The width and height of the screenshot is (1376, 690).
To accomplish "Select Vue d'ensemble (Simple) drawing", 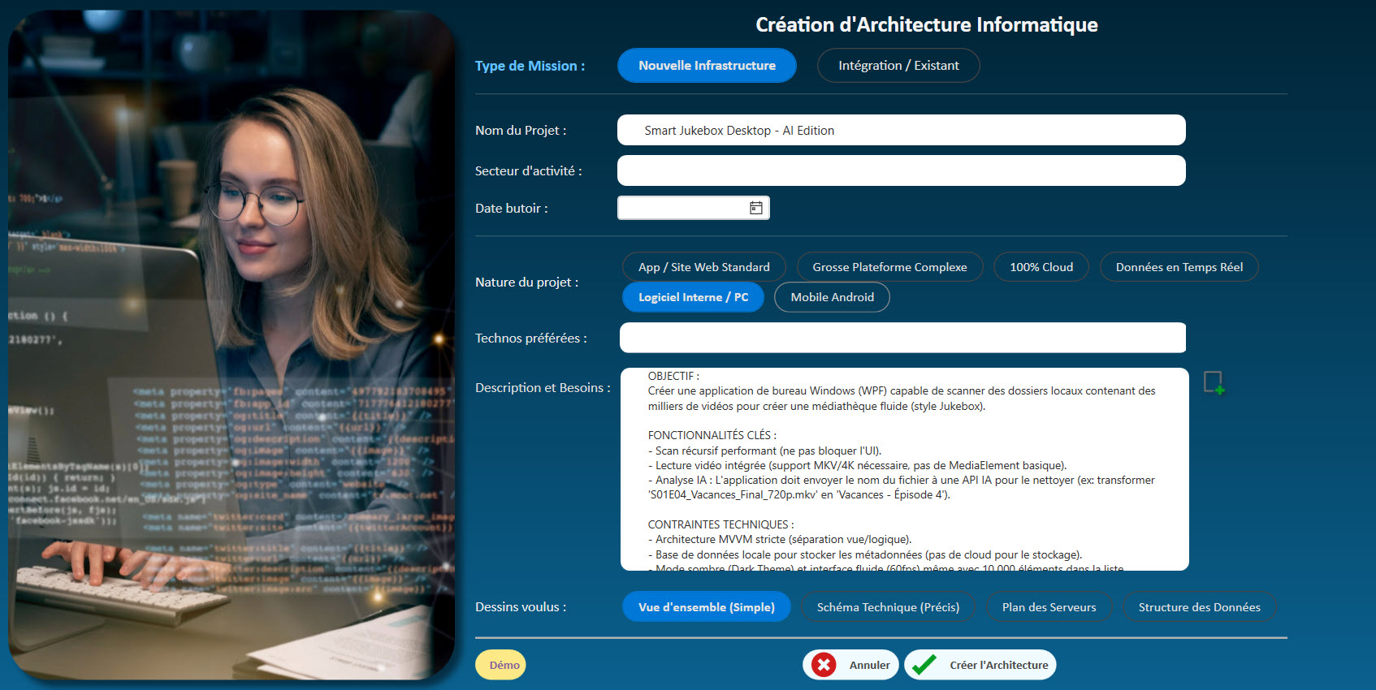I will [x=706, y=607].
